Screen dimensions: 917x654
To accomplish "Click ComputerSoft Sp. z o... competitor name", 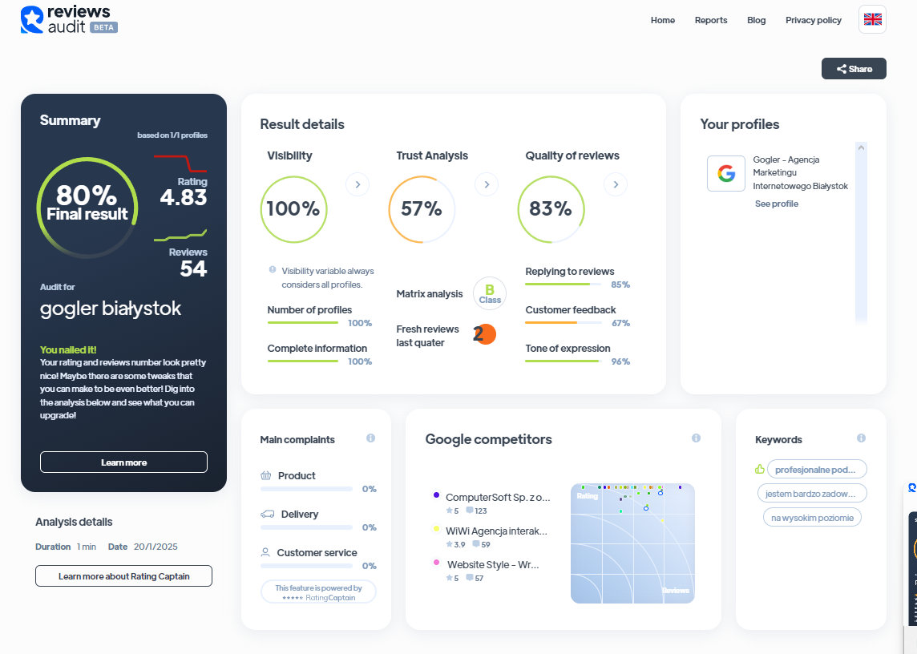I will coord(498,497).
